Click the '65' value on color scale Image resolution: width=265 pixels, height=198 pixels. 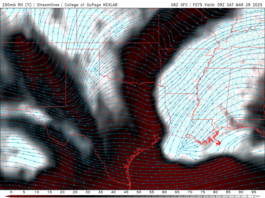click(x=177, y=192)
